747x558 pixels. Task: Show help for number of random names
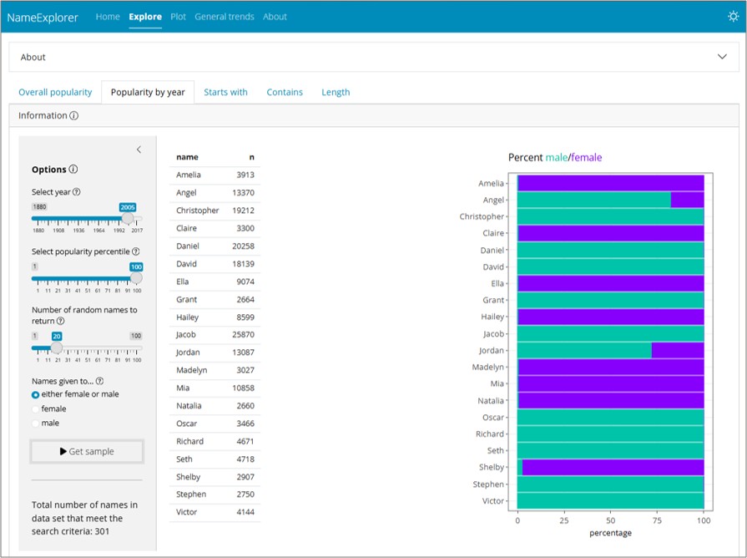pyautogui.click(x=60, y=321)
